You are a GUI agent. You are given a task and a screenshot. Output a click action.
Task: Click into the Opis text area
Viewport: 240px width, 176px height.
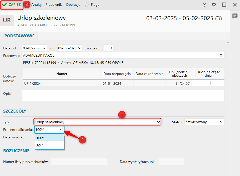pyautogui.click(x=123, y=96)
